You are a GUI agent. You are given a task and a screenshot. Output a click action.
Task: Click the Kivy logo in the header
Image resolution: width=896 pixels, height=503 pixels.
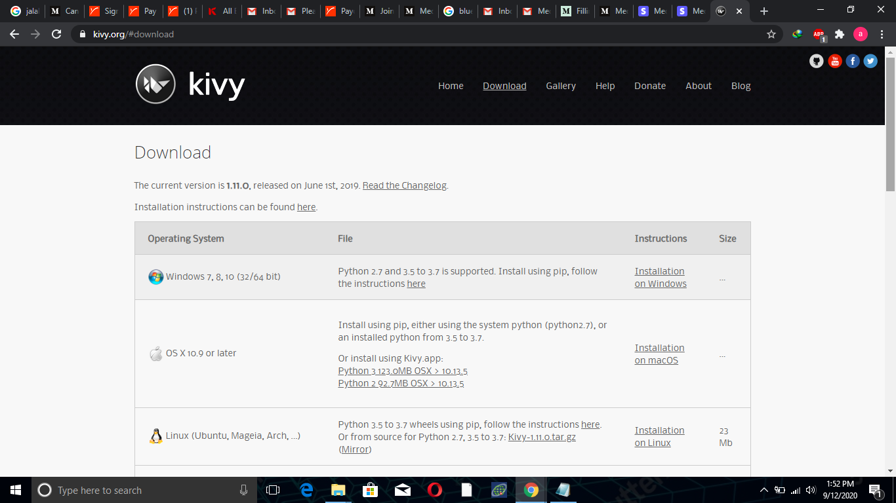click(x=155, y=84)
